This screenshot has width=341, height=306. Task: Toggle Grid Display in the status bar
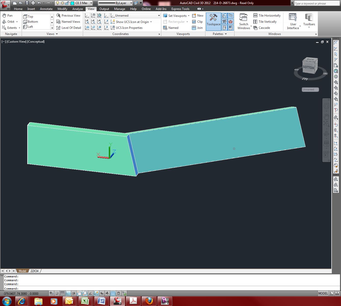click(63, 293)
